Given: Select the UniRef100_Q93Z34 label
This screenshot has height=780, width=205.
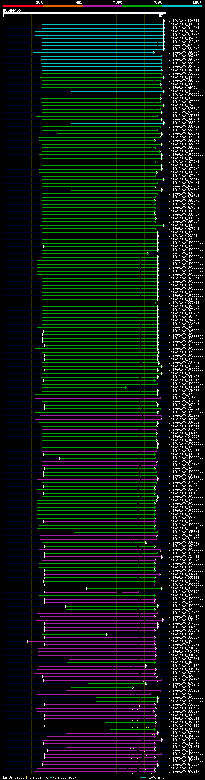Looking at the screenshot, I should point(184,77).
